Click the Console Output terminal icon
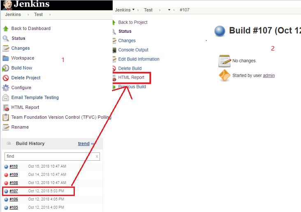301x212 pixels. click(114, 50)
